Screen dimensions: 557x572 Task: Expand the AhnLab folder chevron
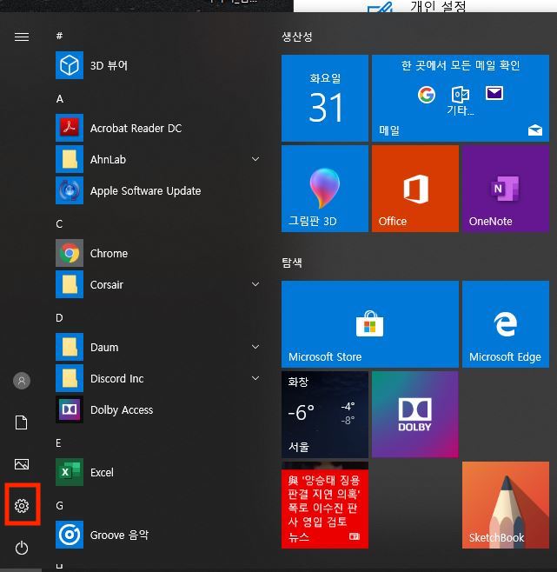pos(255,159)
